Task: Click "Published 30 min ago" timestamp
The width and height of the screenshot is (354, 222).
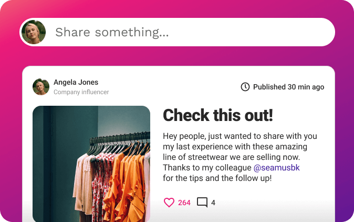Action: click(288, 87)
